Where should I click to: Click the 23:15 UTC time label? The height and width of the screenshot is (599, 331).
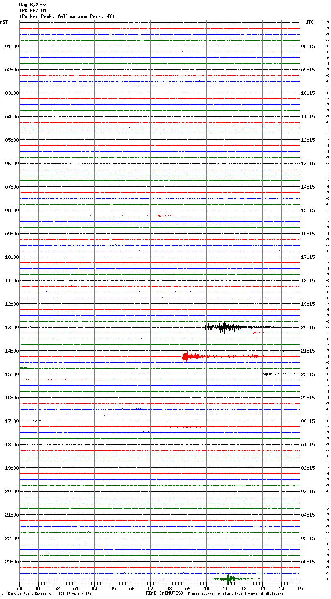click(308, 398)
